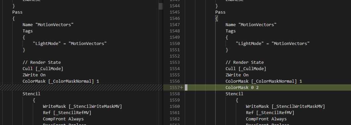The height and width of the screenshot is (125, 351).
Task: Click the "Tags" keyword on line 1548
Action: [230, 31]
